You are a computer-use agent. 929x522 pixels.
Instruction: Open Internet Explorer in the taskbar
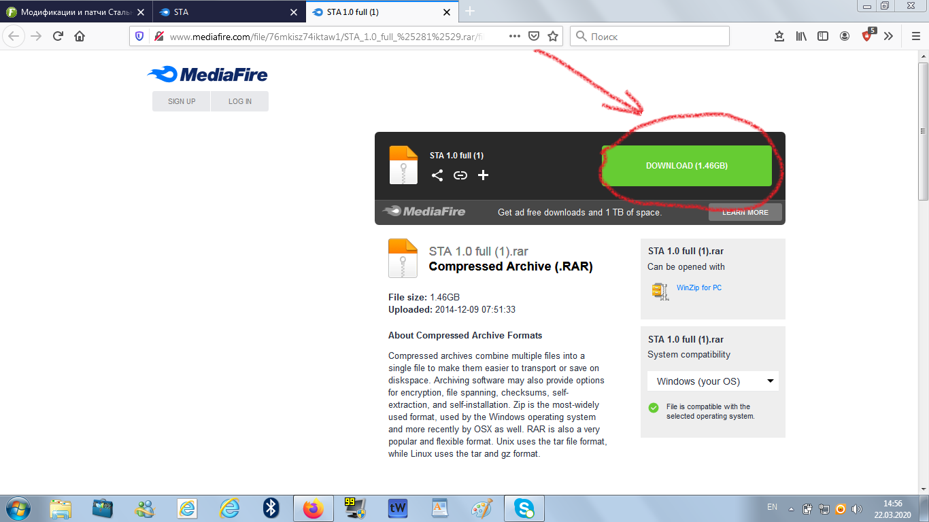[229, 508]
